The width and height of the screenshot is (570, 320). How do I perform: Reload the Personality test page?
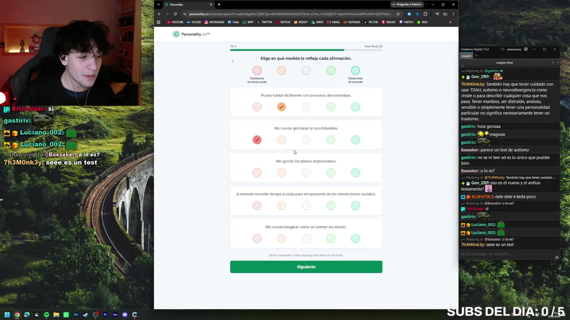[x=175, y=14]
